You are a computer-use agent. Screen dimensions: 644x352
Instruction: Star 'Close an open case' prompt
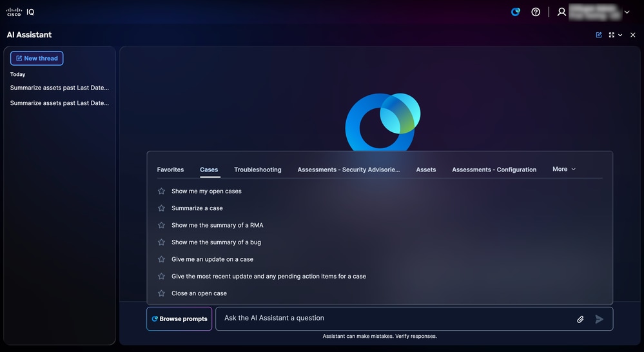(161, 293)
